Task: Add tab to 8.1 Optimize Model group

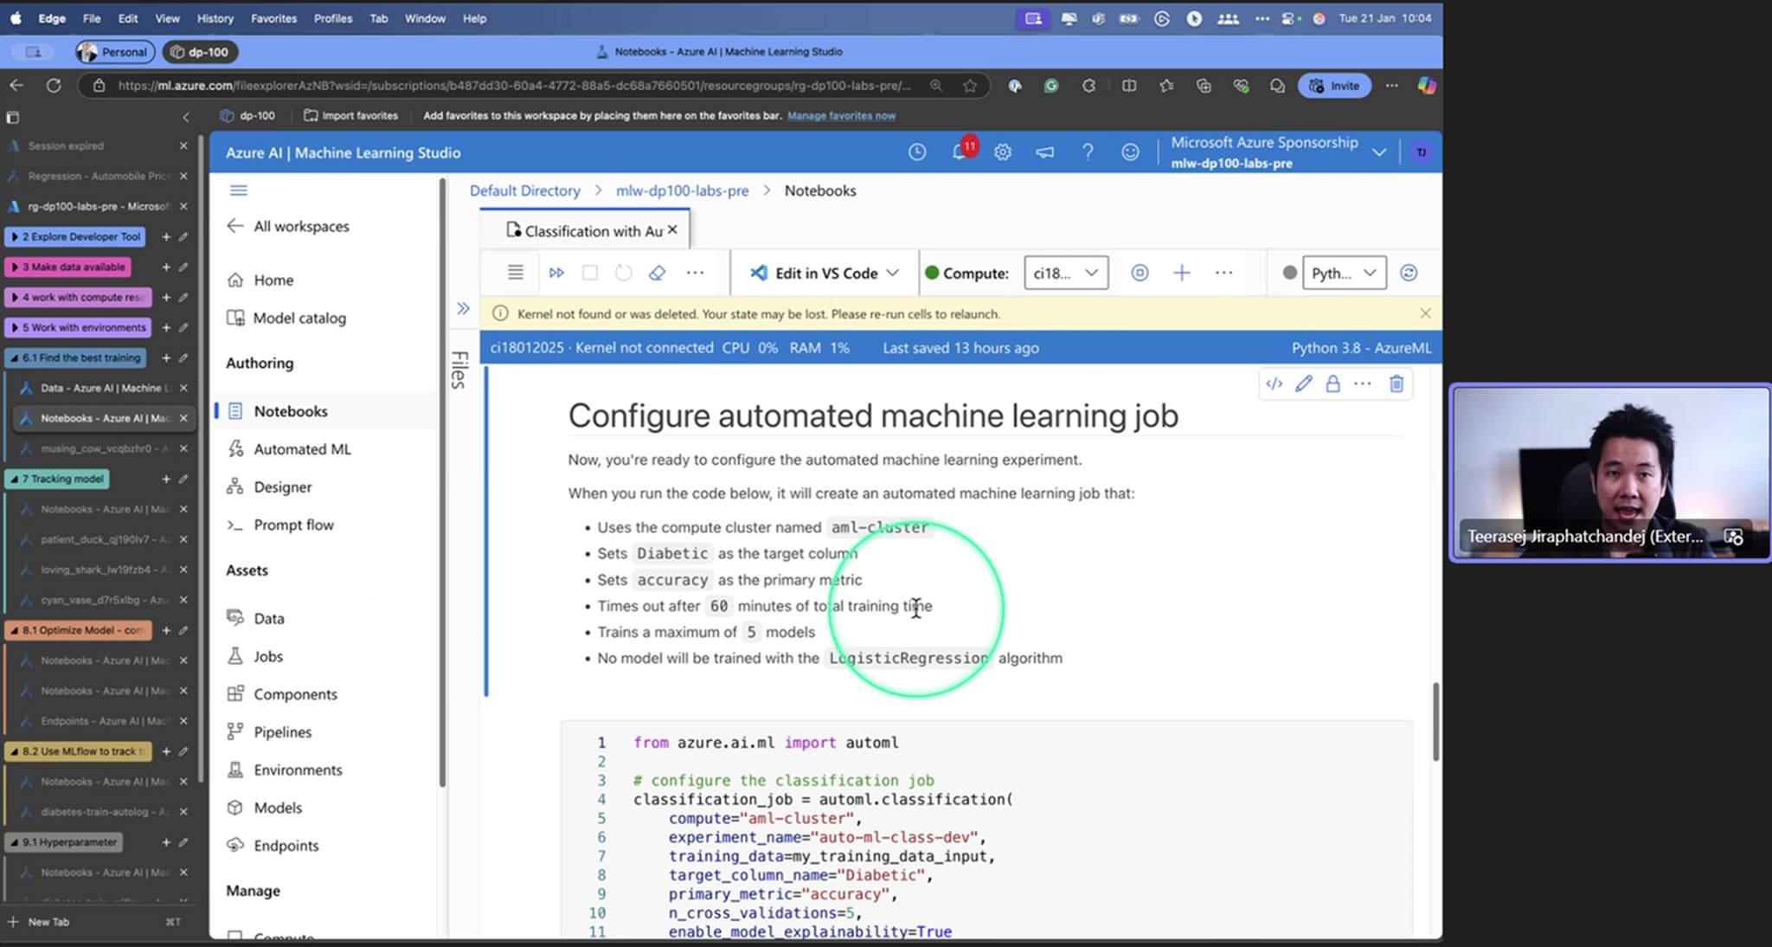Action: (166, 630)
